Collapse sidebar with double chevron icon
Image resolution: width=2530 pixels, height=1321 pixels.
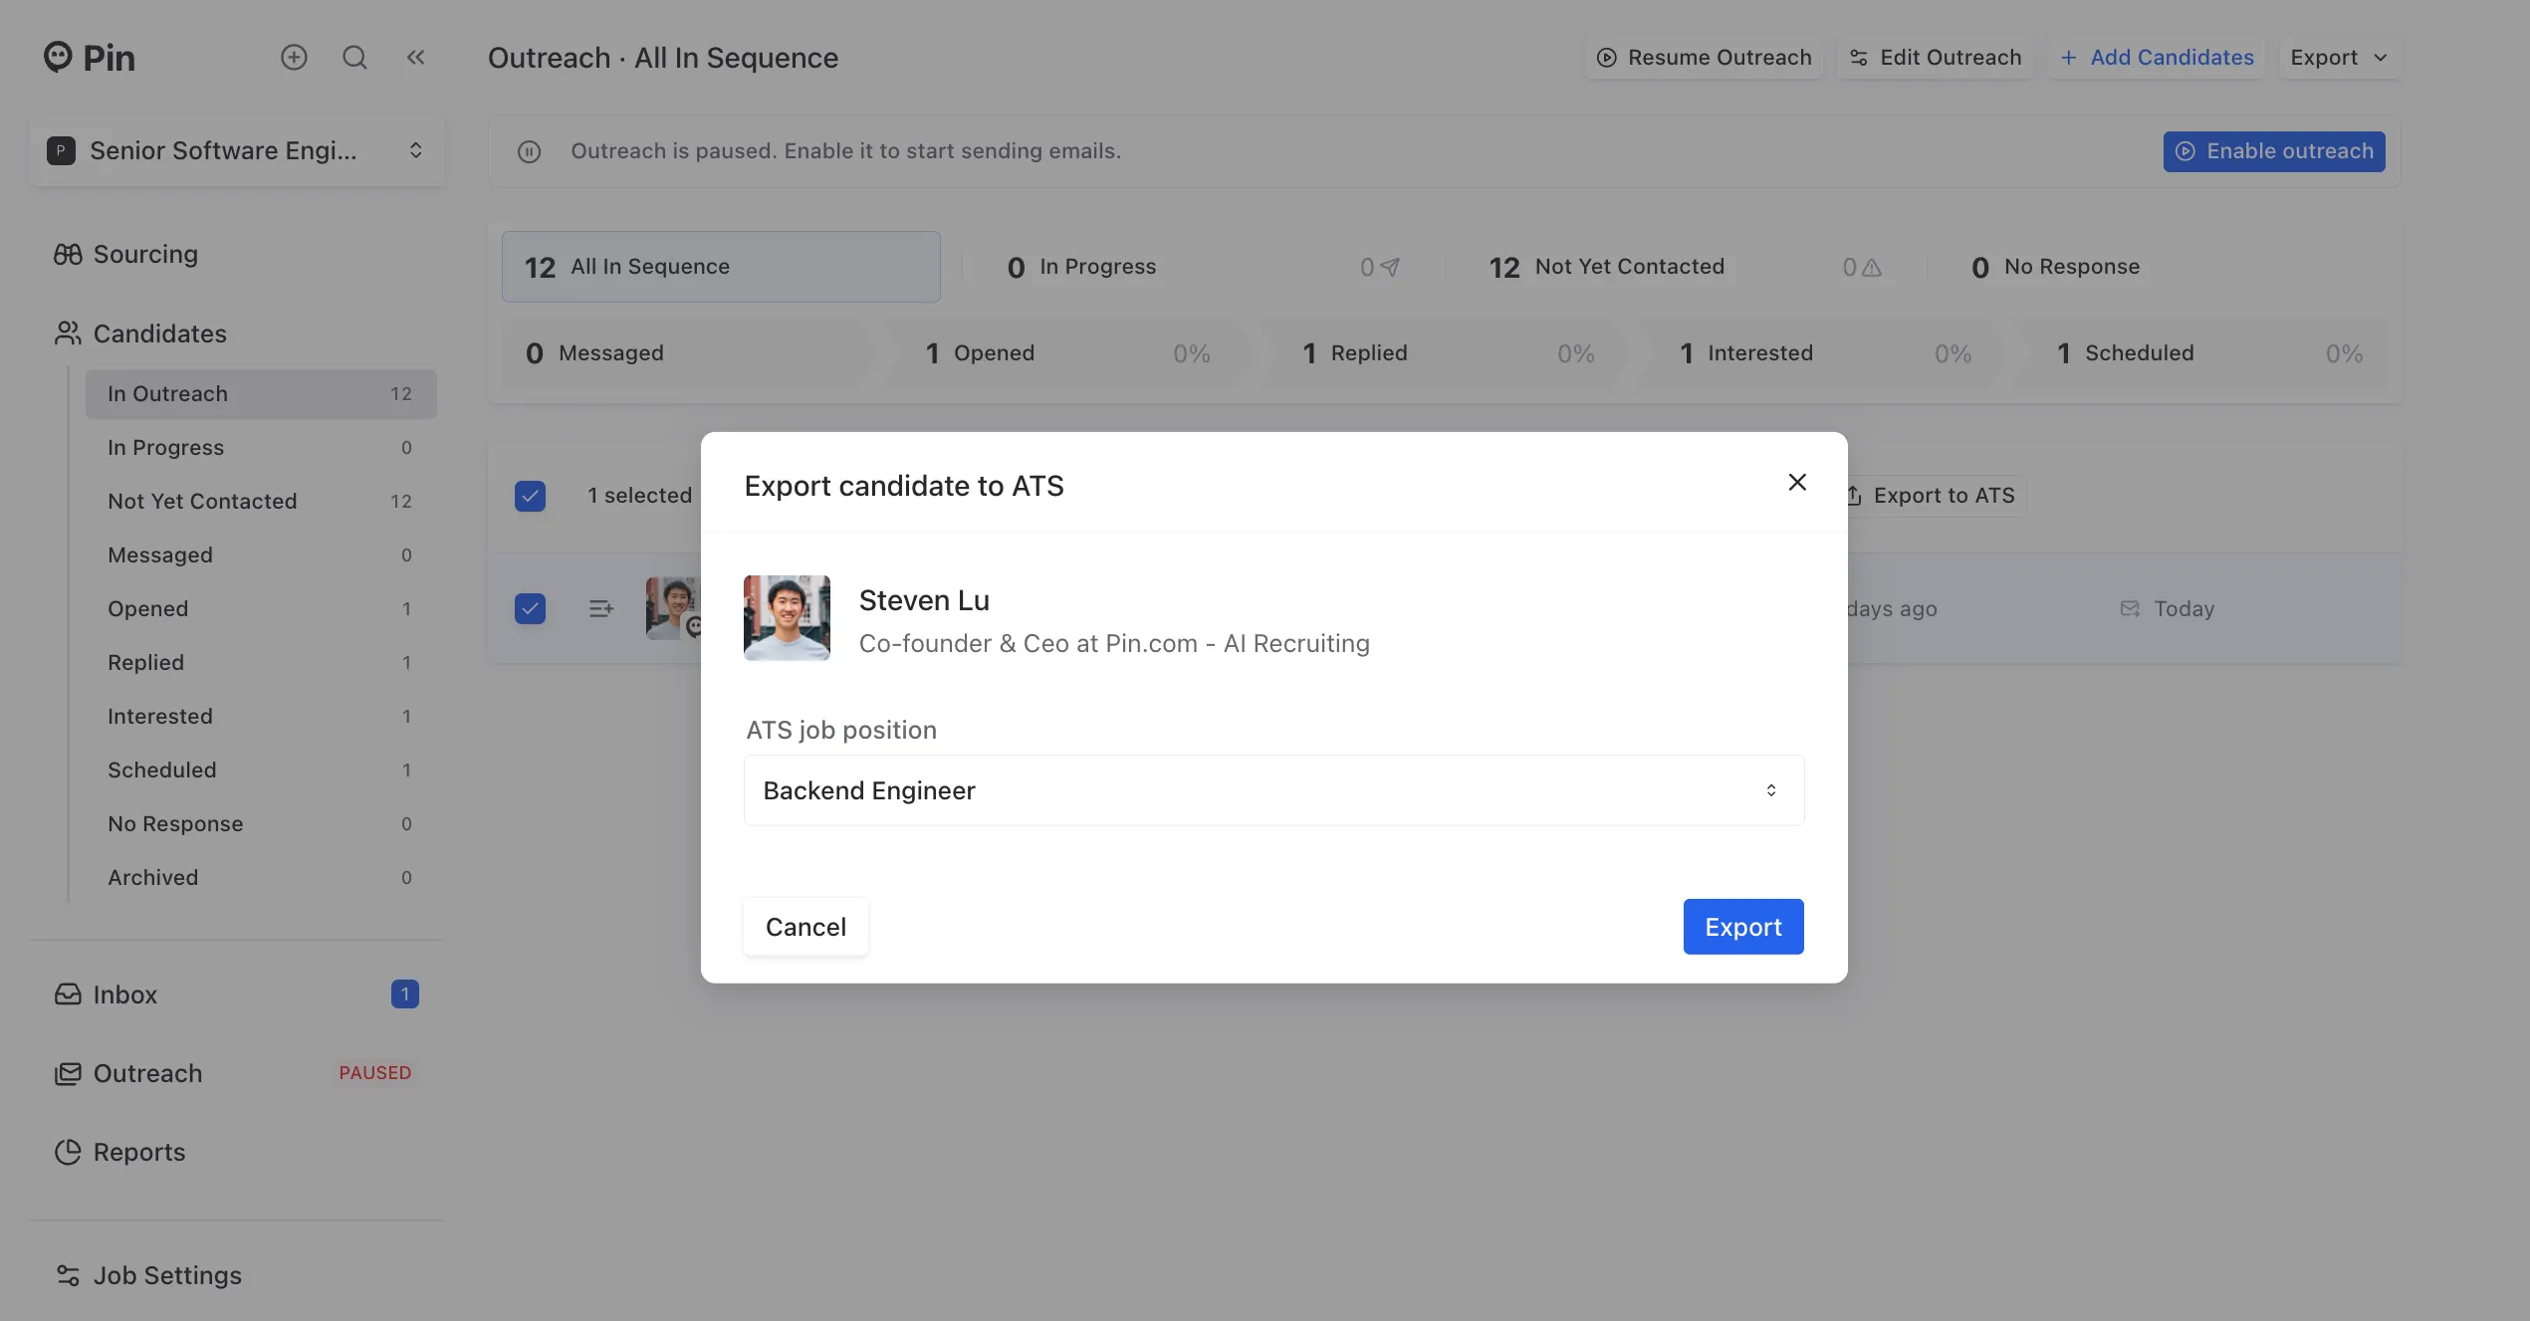click(x=415, y=58)
